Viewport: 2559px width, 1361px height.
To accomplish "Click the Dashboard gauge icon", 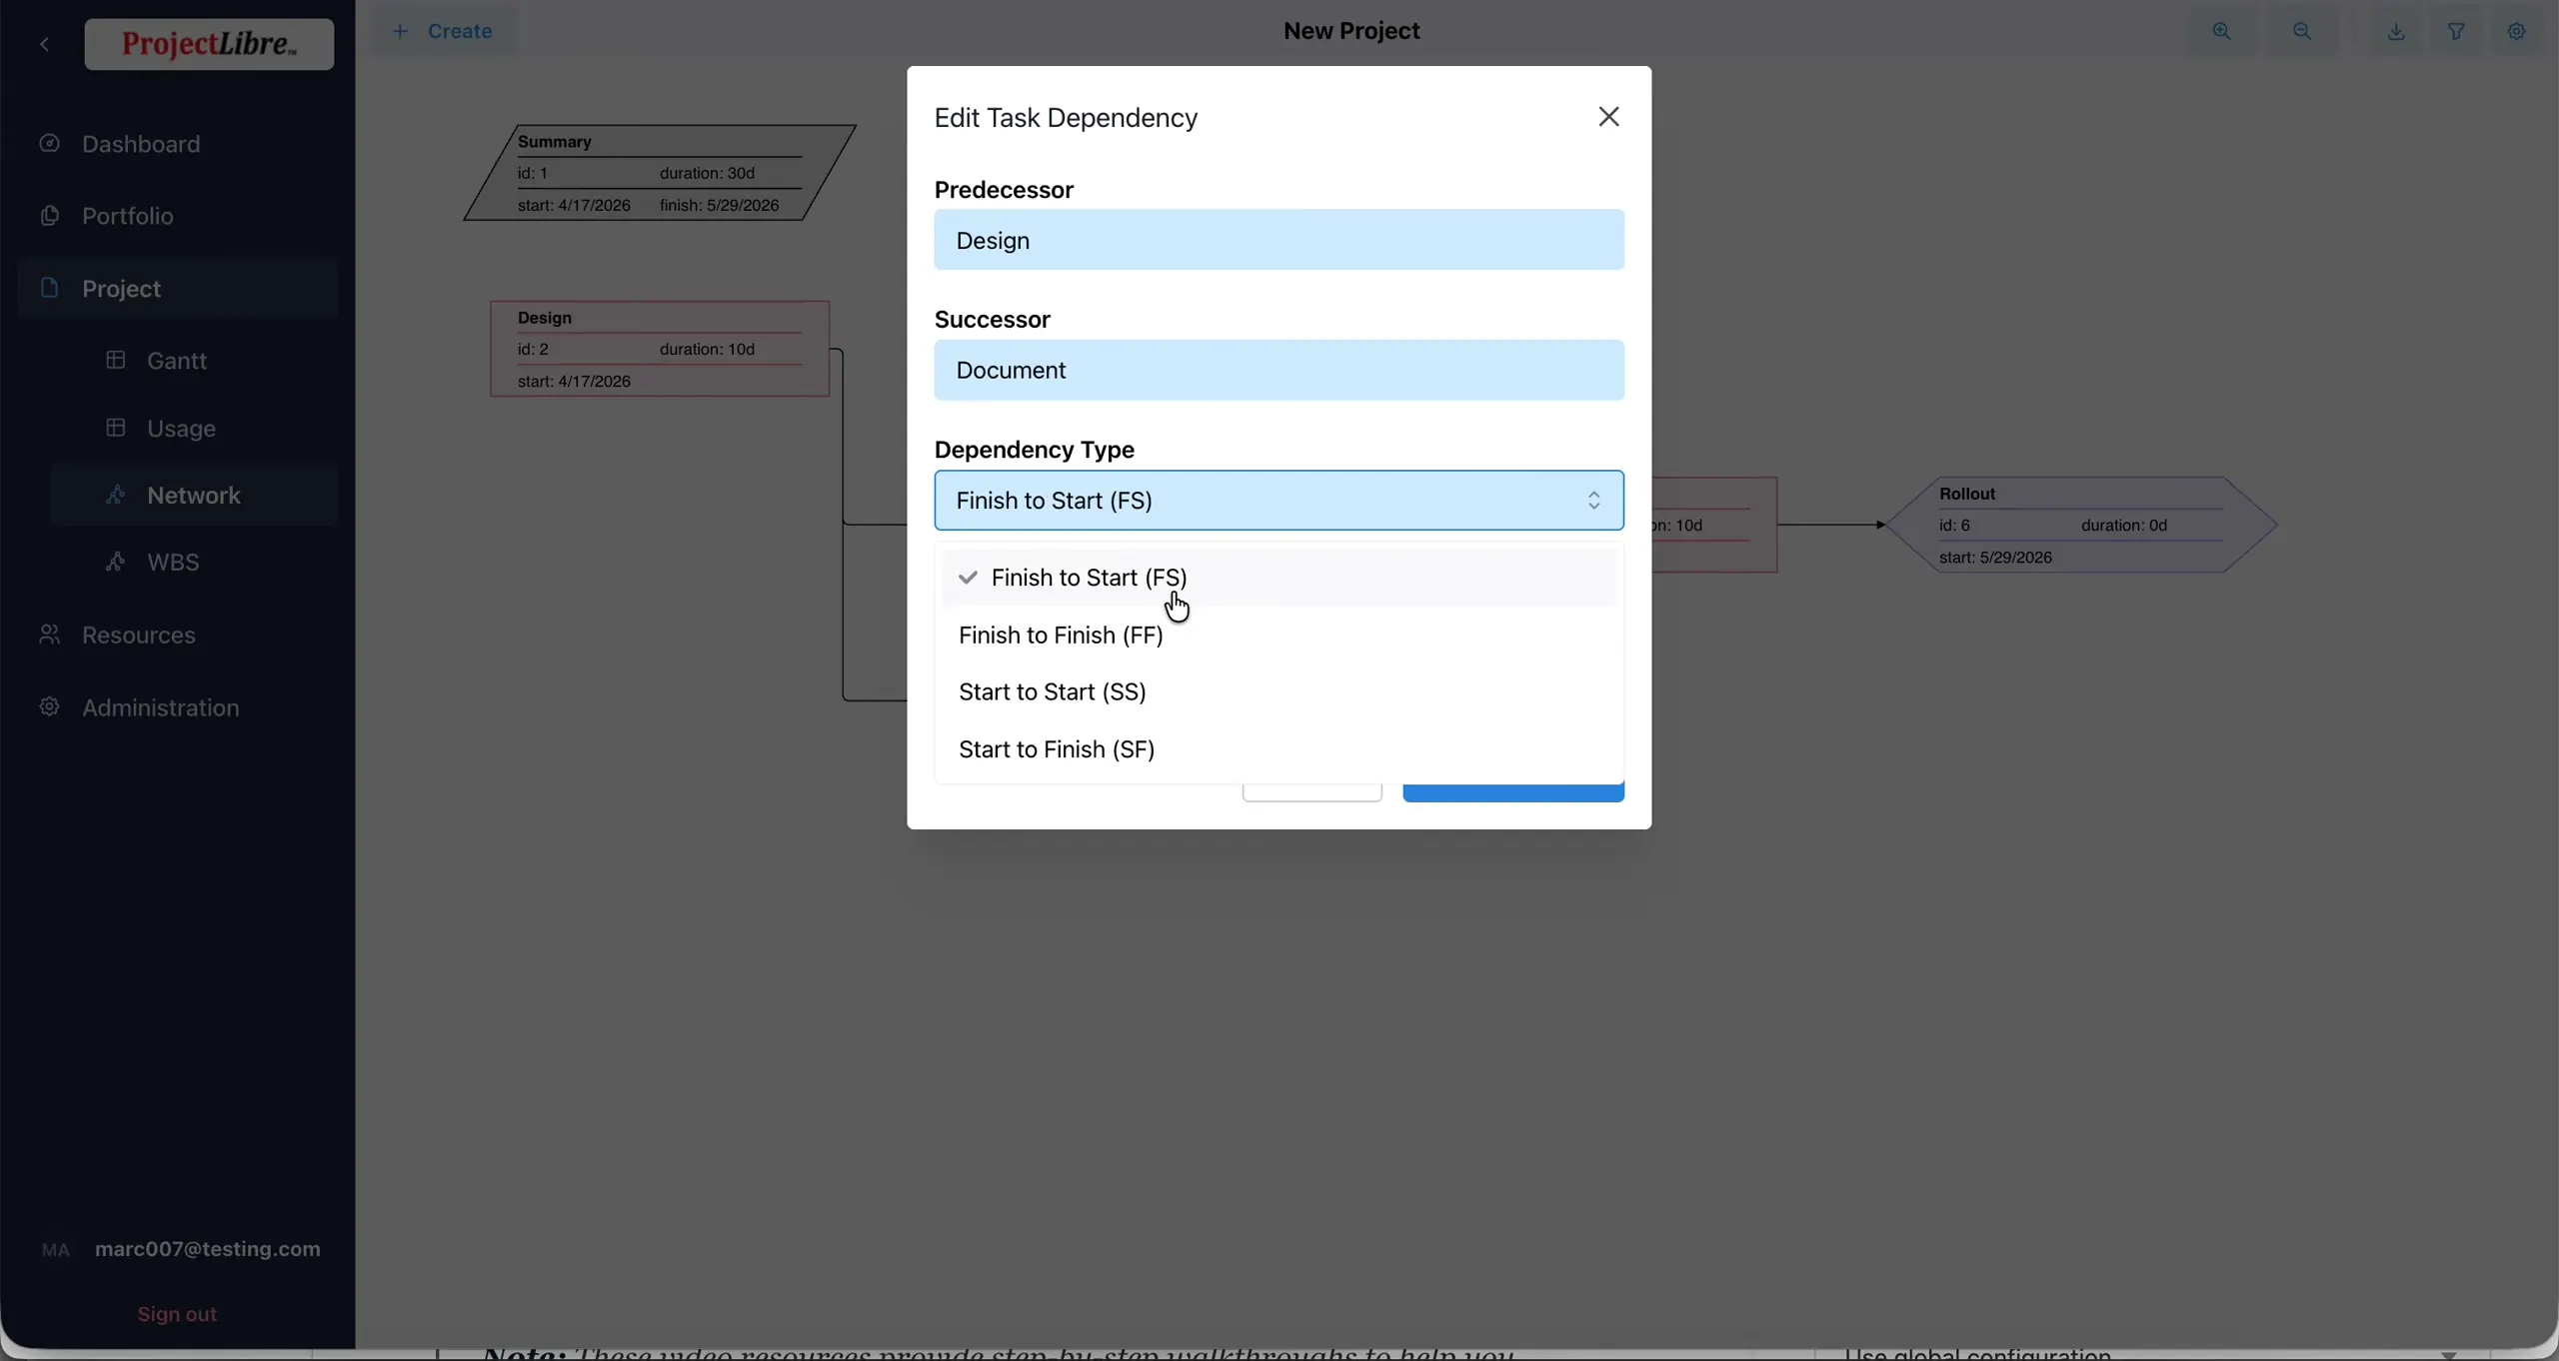I will coord(49,143).
